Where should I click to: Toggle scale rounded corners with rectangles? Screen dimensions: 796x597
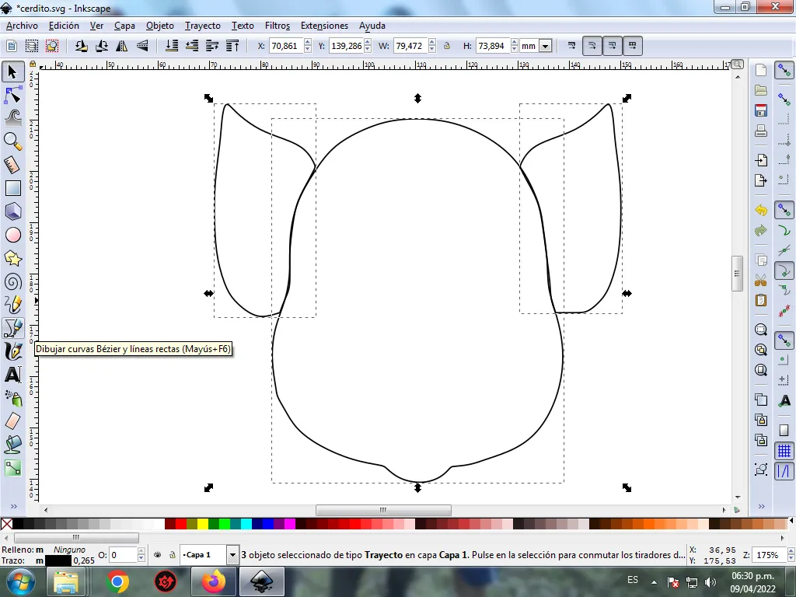(592, 46)
